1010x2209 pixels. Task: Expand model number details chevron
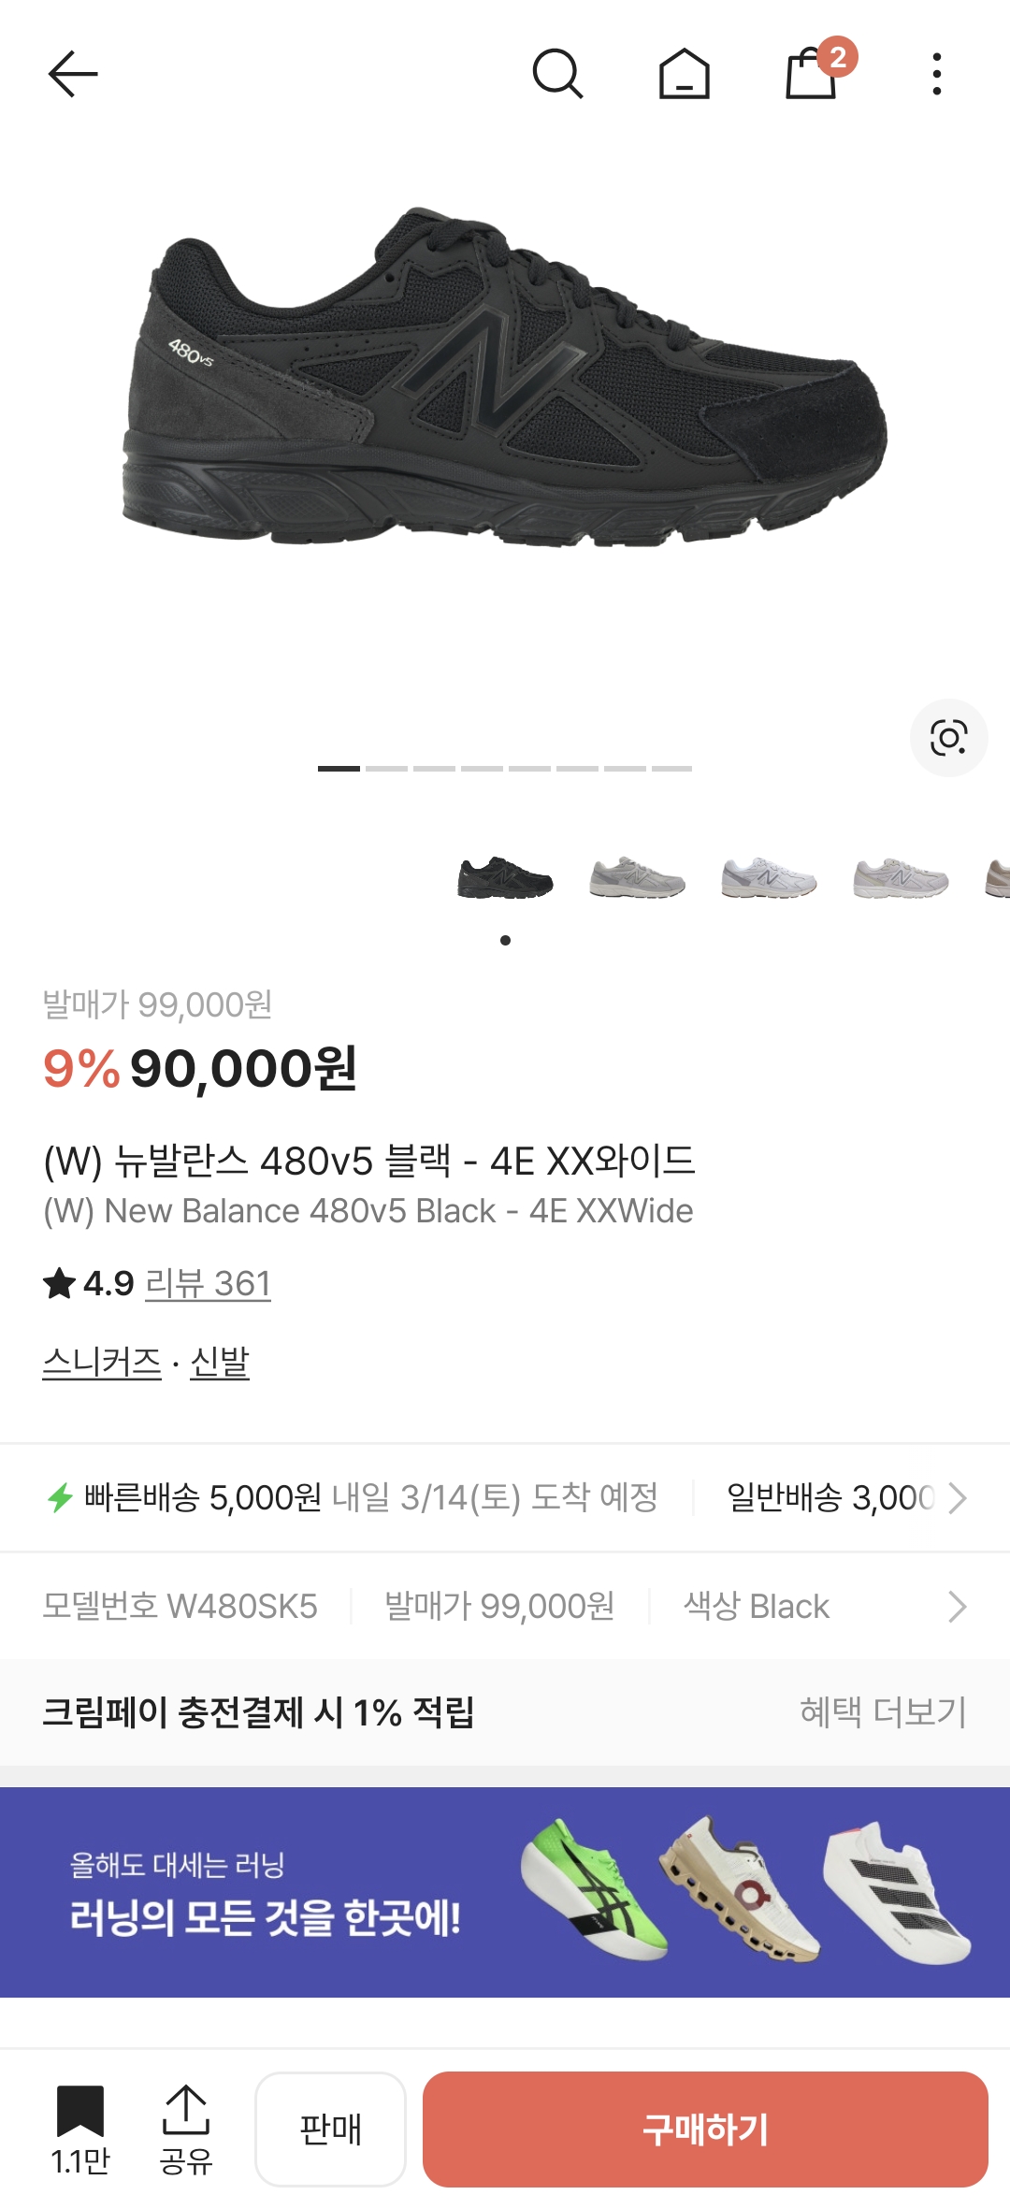[x=957, y=1607]
